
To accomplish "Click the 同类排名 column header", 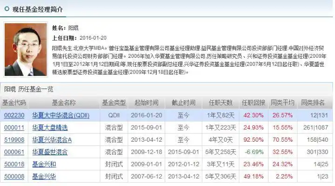I will [313, 103].
